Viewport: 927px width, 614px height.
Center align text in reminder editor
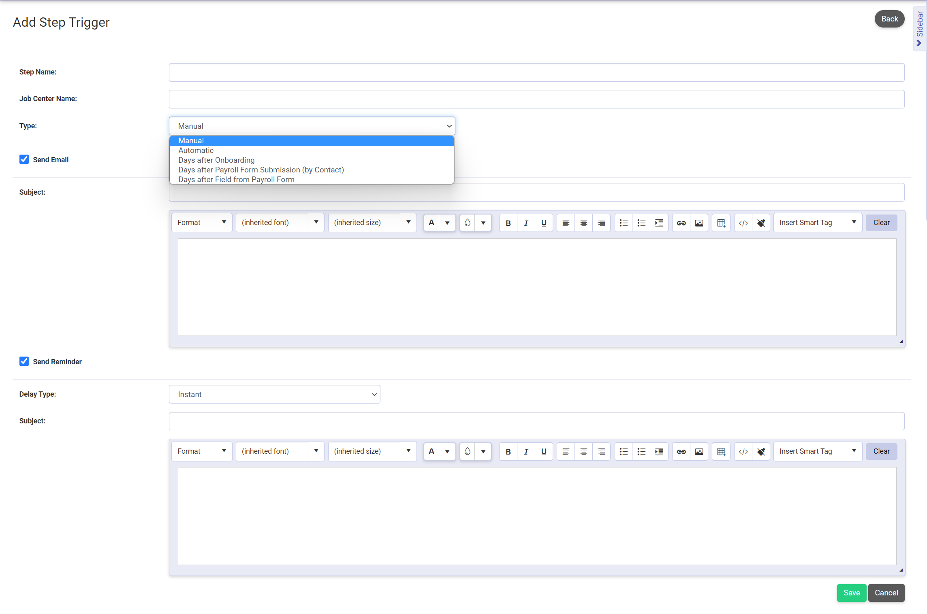click(583, 452)
